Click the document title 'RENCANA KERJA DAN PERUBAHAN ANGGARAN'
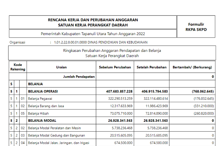Image resolution: width=222 pixels, height=146 pixels. click(93, 20)
